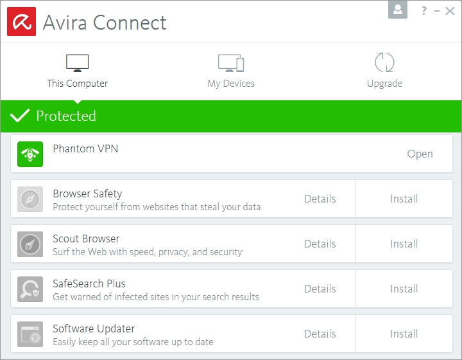The width and height of the screenshot is (462, 360).
Task: Go to the Upgrade tab
Action: [384, 71]
